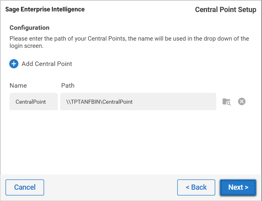262x201 pixels.
Task: Click the Path column header
Action: tap(68, 85)
